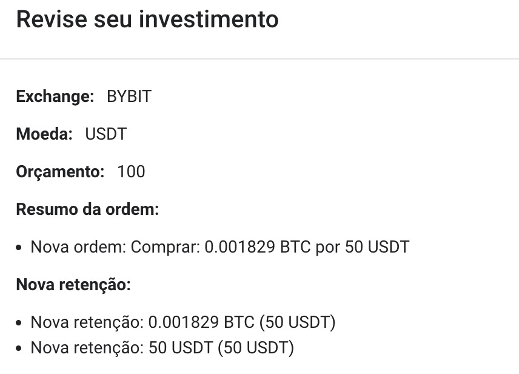
Task: Click '(50 USDT)' after 0.001829 BTC
Action: tap(298, 322)
